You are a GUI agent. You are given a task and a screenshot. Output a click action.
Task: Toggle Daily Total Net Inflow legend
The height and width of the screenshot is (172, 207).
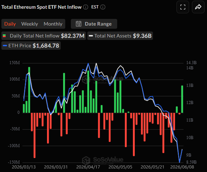pos(44,36)
